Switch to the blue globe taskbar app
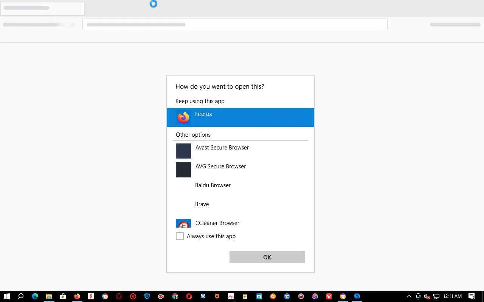Viewport: 484px width, 302px height. (357, 296)
